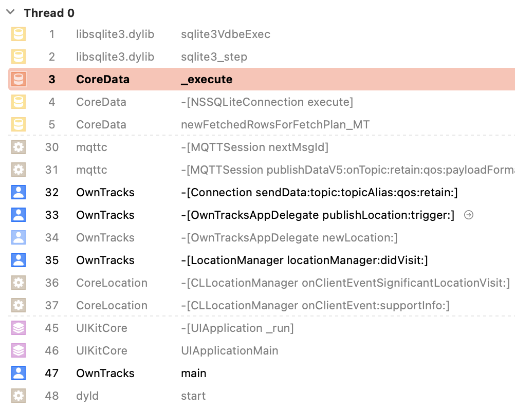
Task: Select the sqlite3_step stack frame
Action: pyautogui.click(x=214, y=57)
